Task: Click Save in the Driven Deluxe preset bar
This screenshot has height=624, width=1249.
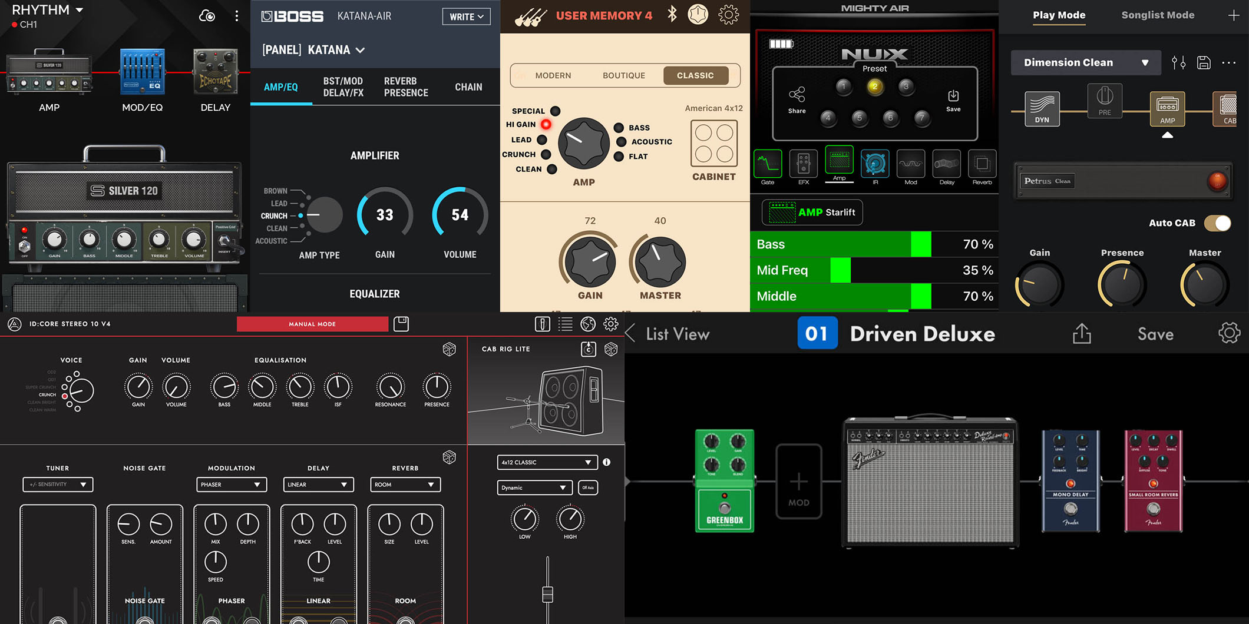Action: (1155, 334)
